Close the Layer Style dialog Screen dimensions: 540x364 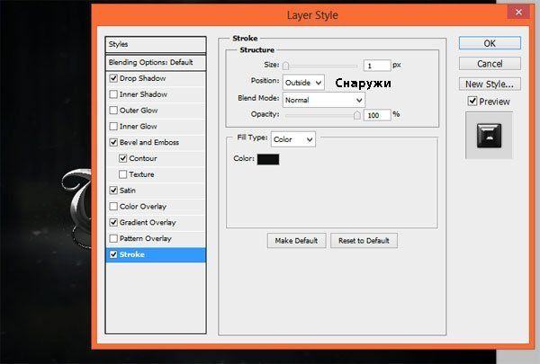point(518,13)
